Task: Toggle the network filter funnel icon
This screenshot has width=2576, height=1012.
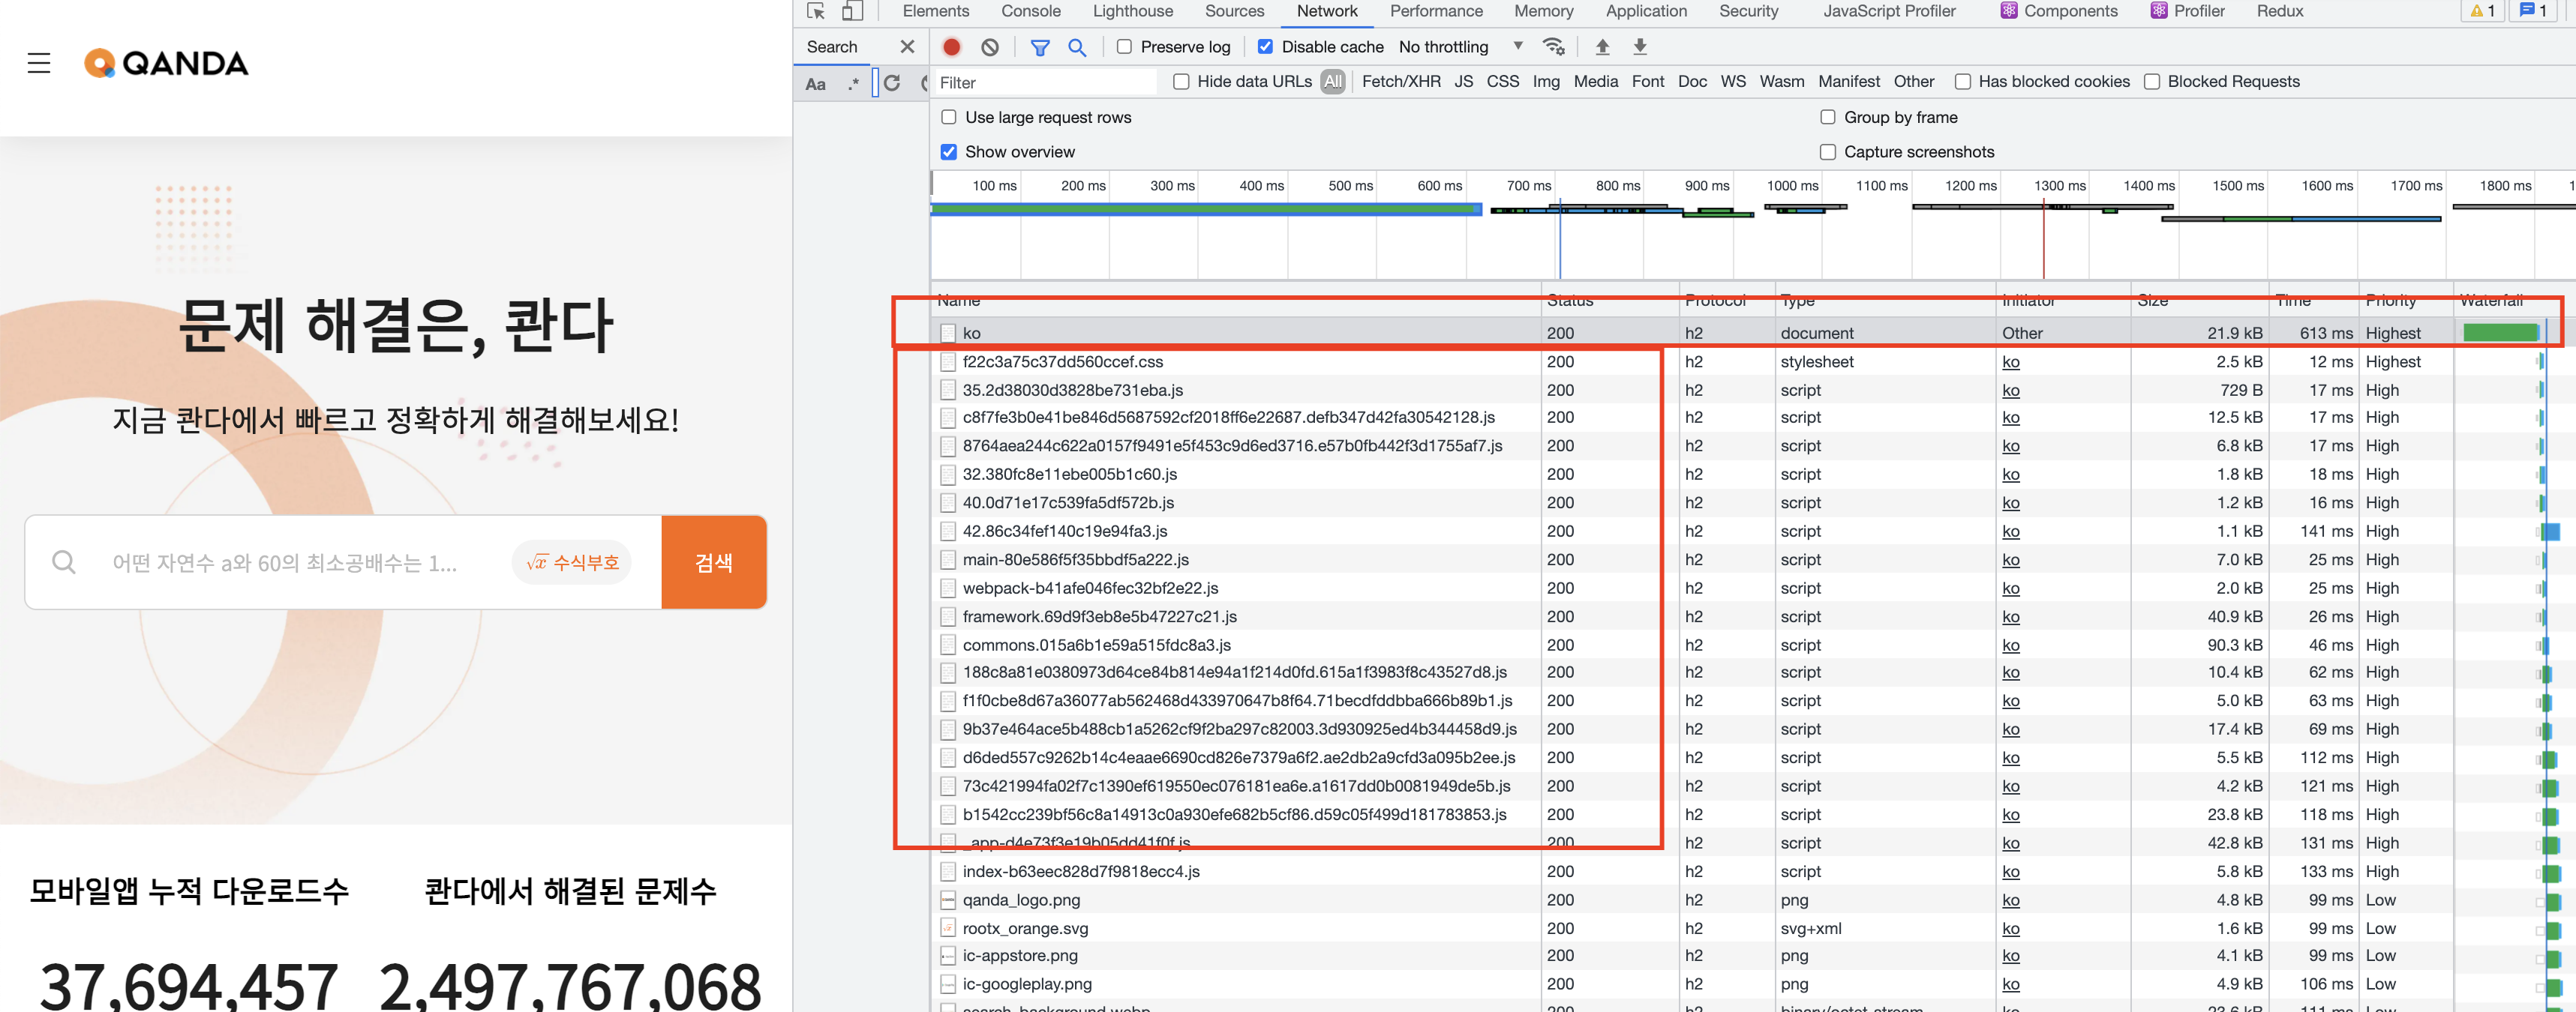Action: point(1040,47)
